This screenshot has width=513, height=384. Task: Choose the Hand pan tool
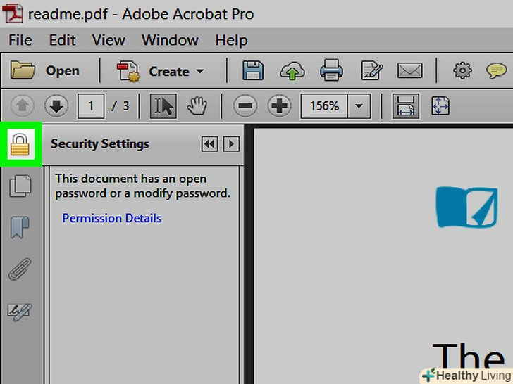coord(197,105)
